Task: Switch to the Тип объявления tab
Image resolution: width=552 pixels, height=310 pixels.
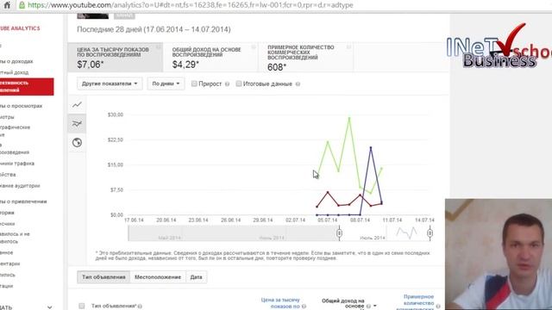Action: (x=103, y=277)
